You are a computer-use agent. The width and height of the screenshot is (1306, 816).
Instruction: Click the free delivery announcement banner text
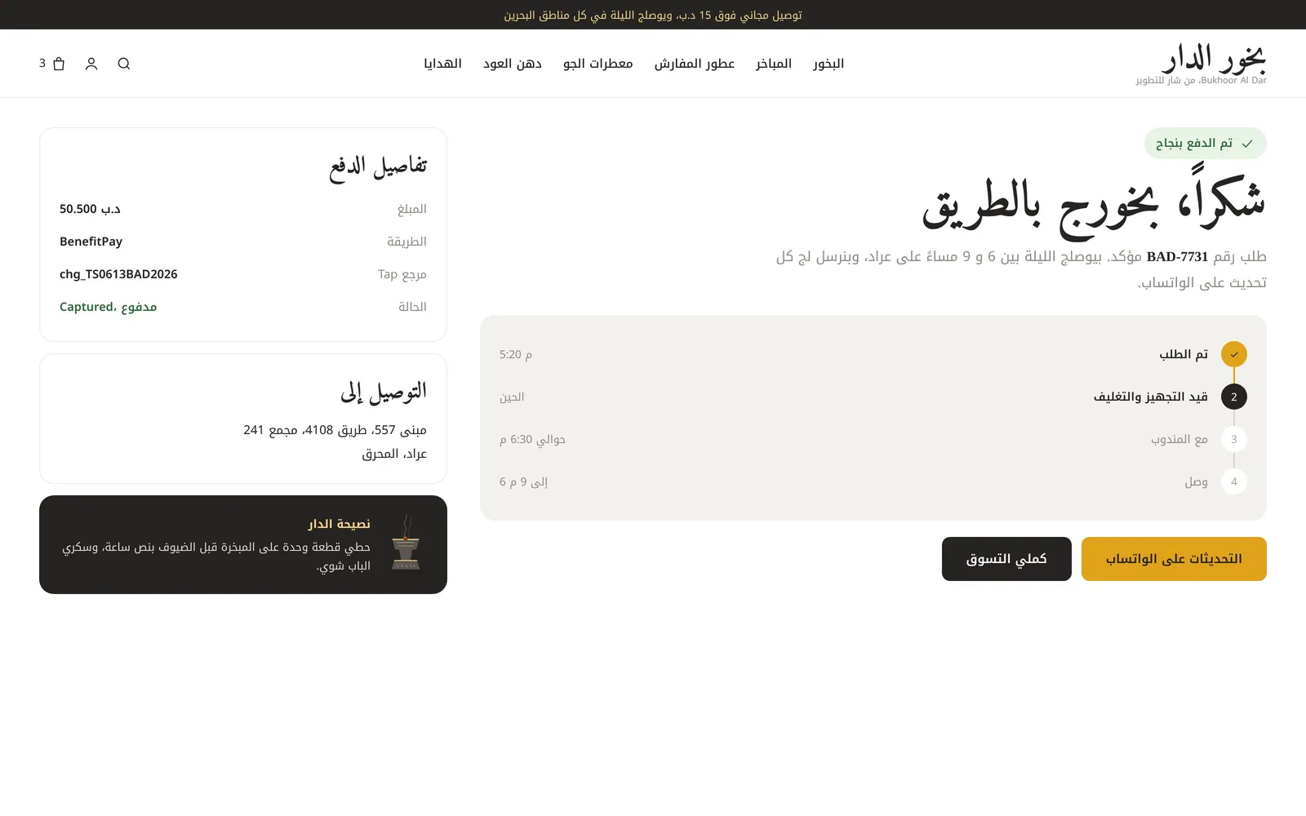[653, 15]
